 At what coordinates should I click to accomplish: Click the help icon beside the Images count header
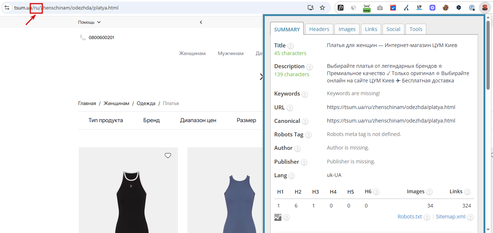coord(430,192)
